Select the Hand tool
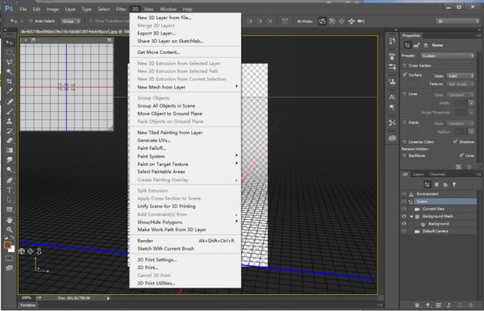The height and width of the screenshot is (311, 484). click(x=9, y=220)
